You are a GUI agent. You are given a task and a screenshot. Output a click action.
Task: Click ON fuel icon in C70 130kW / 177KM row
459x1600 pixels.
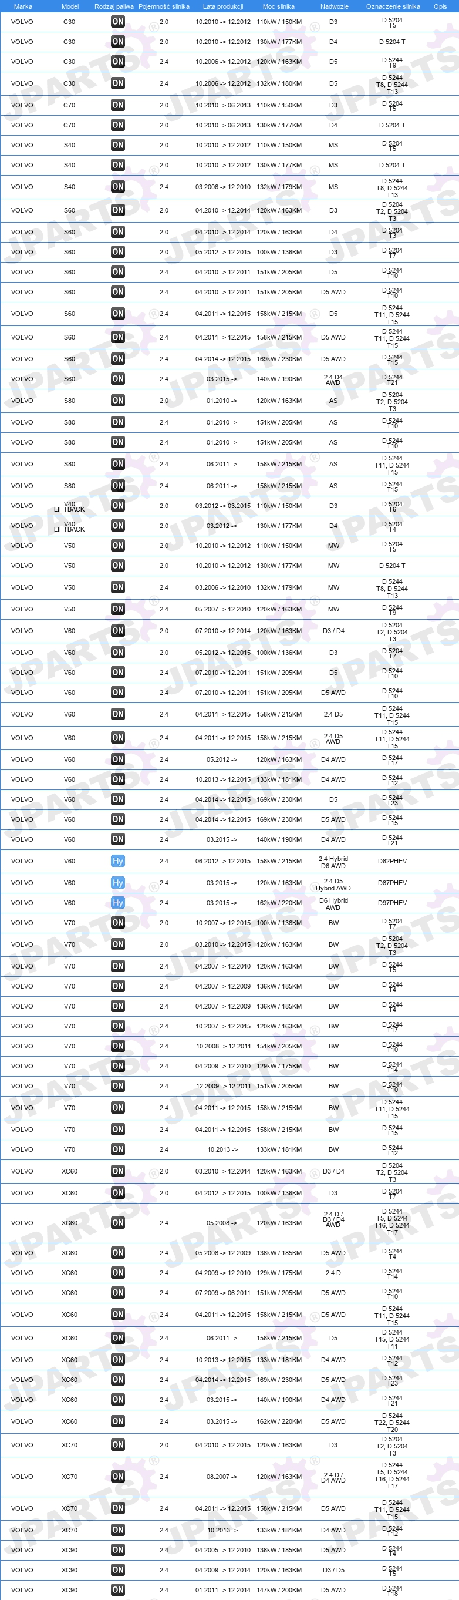[x=118, y=125]
